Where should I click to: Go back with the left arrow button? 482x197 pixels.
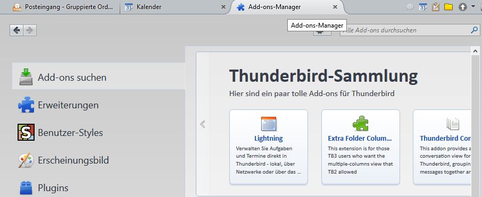click(x=16, y=30)
